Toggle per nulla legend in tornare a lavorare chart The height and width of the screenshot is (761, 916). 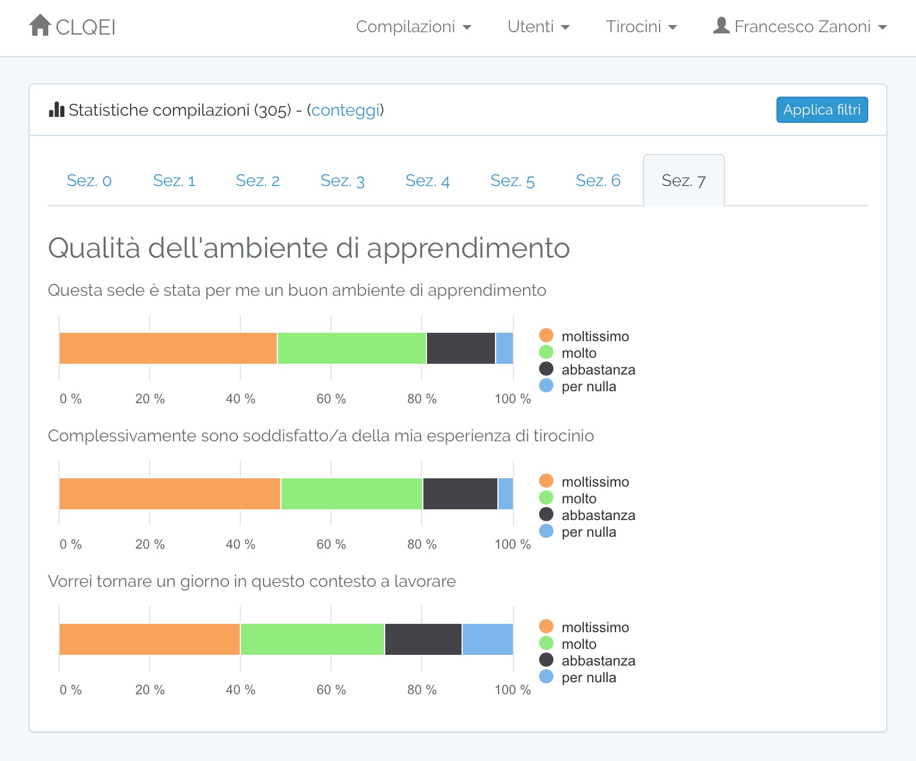point(578,677)
